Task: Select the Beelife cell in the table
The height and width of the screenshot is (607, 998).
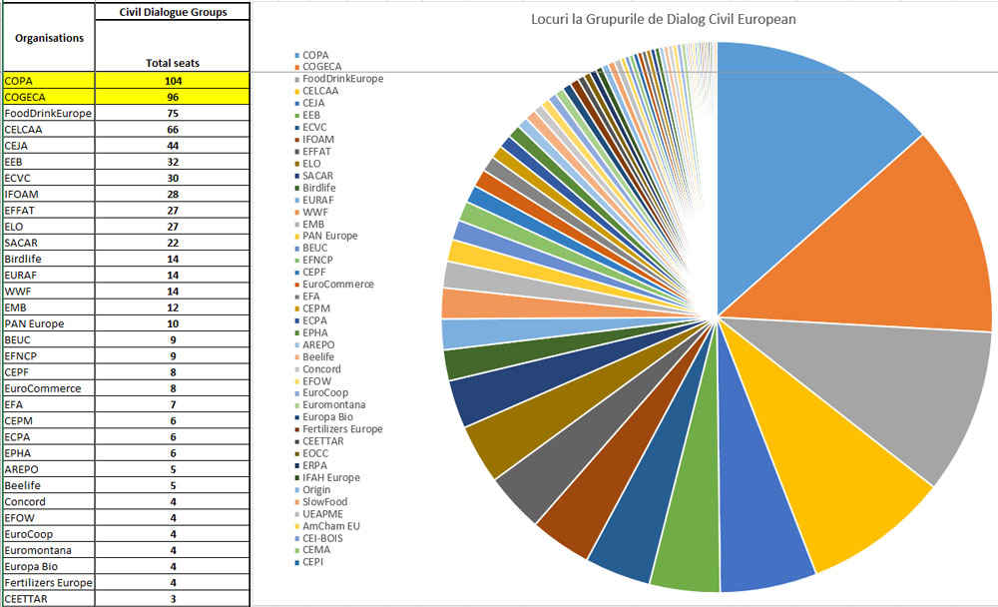Action: [x=49, y=485]
